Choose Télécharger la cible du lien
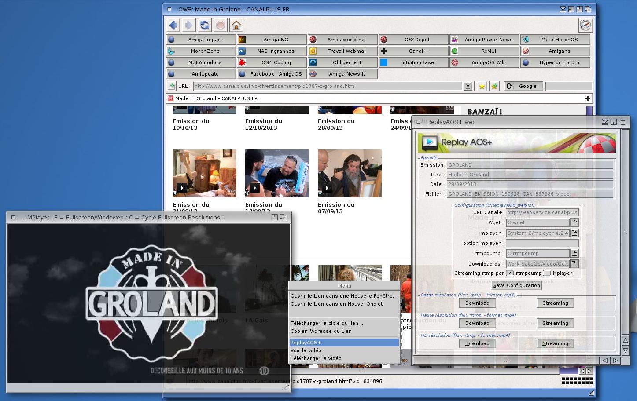Image resolution: width=637 pixels, height=401 pixels. click(x=344, y=323)
